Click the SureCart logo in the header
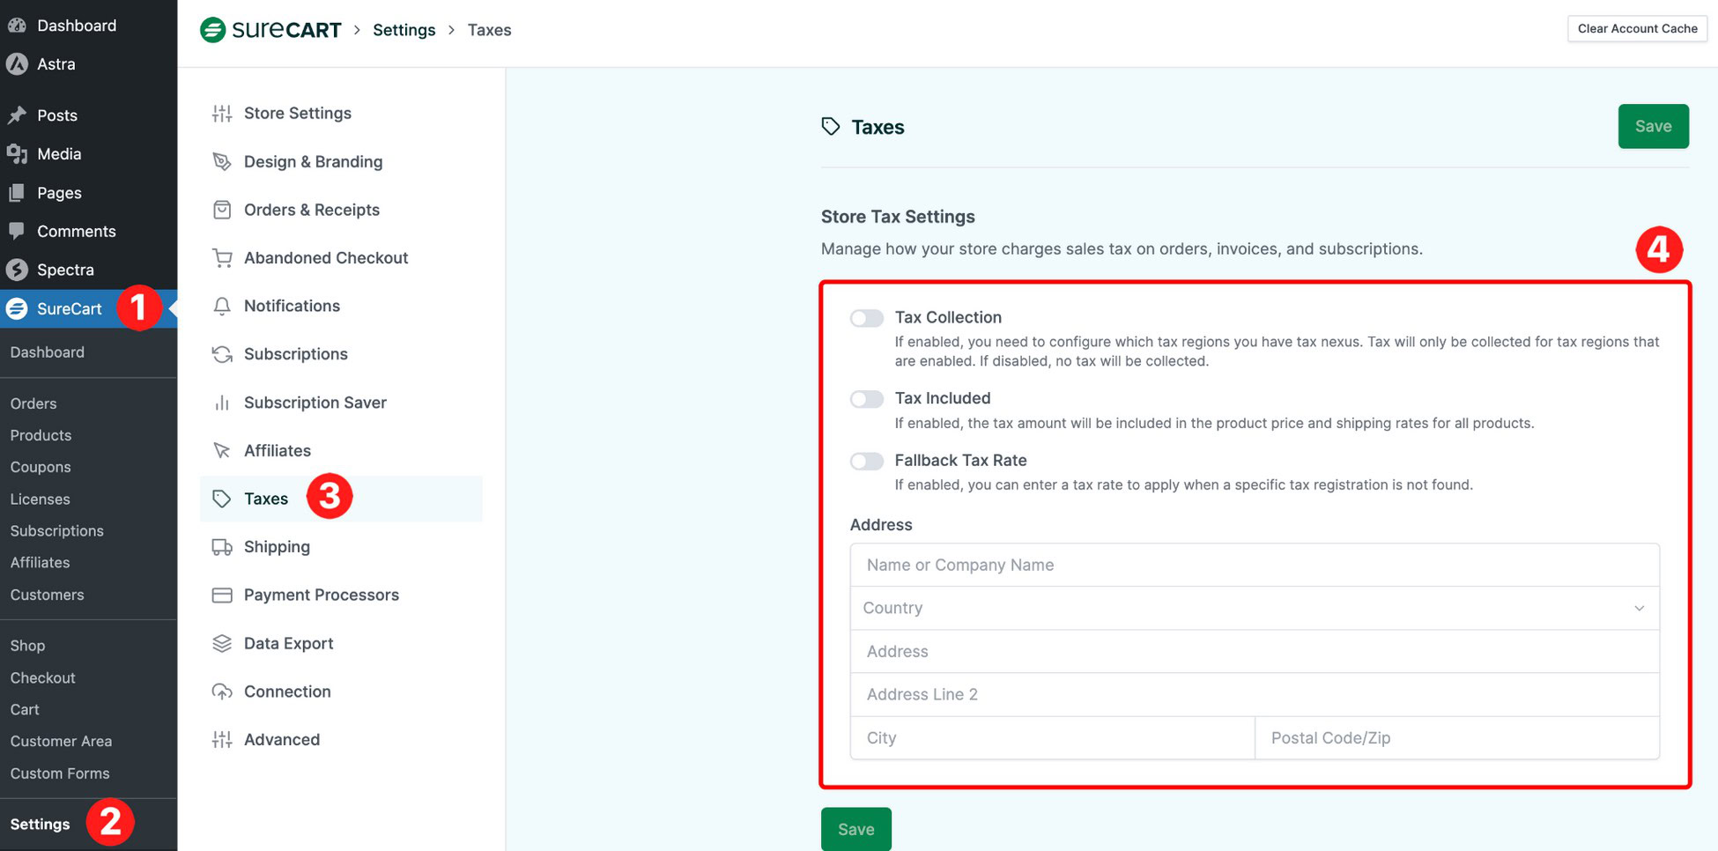 click(x=270, y=30)
